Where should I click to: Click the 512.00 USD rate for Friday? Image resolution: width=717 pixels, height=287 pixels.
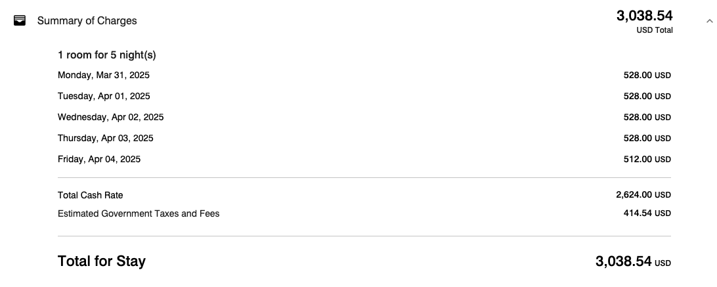647,160
